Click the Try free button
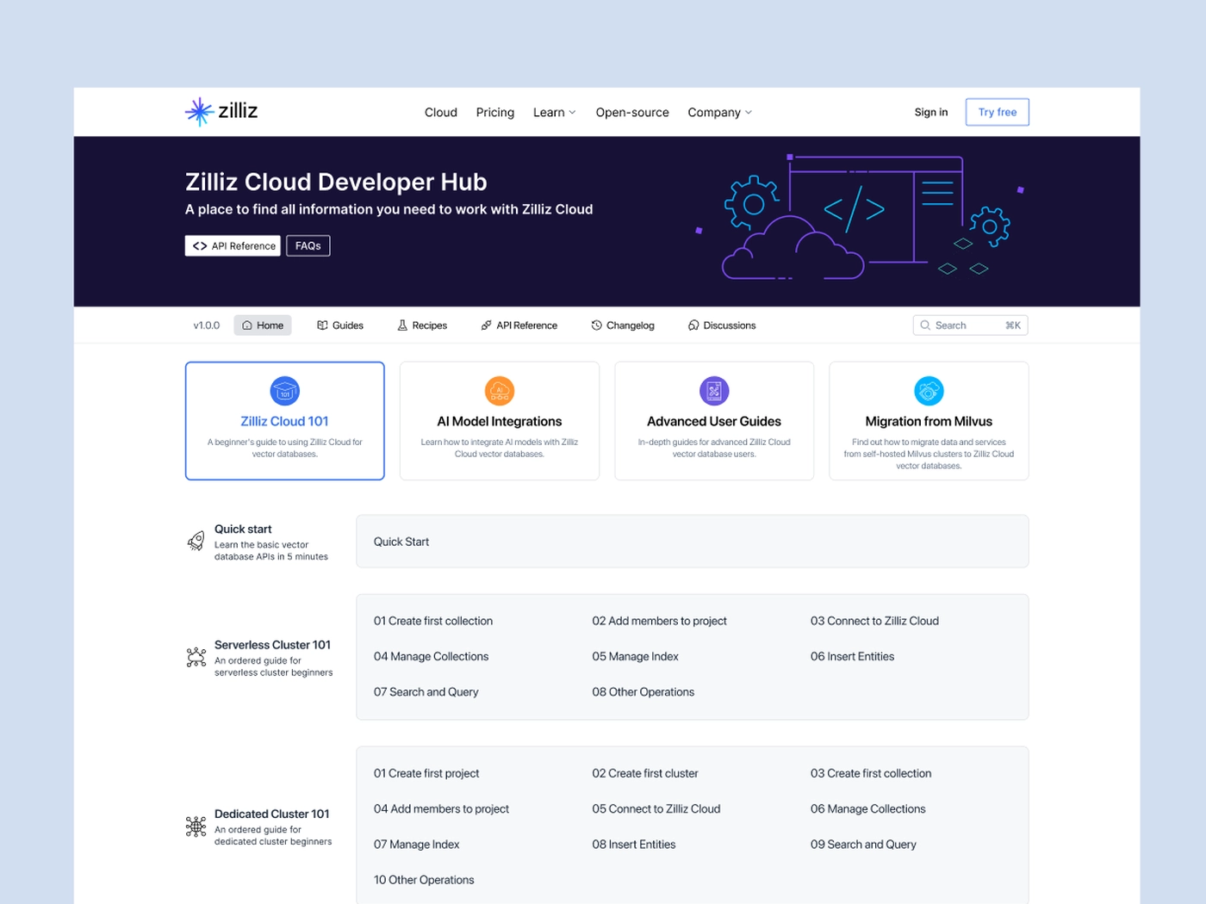The height and width of the screenshot is (904, 1206). click(x=997, y=111)
